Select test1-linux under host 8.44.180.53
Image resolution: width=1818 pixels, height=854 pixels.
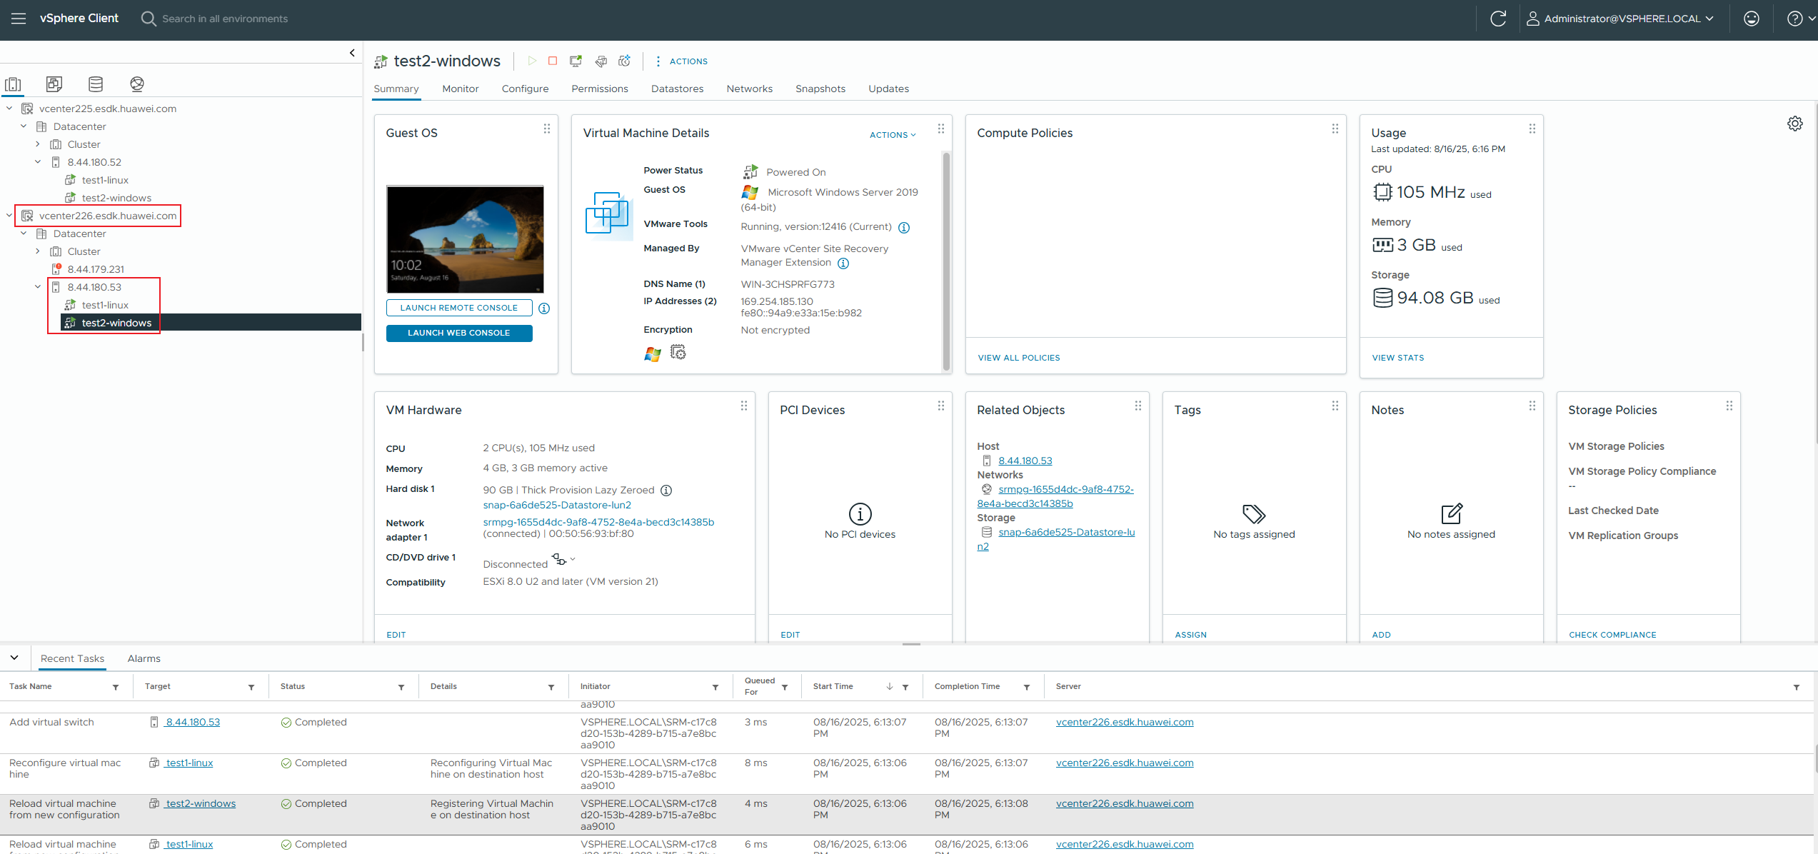[105, 305]
